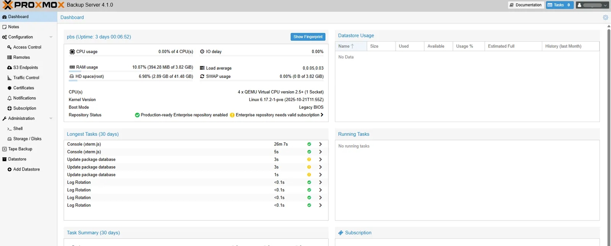
Task: Click the Add Datastore plus icon
Action: pyautogui.click(x=10, y=169)
